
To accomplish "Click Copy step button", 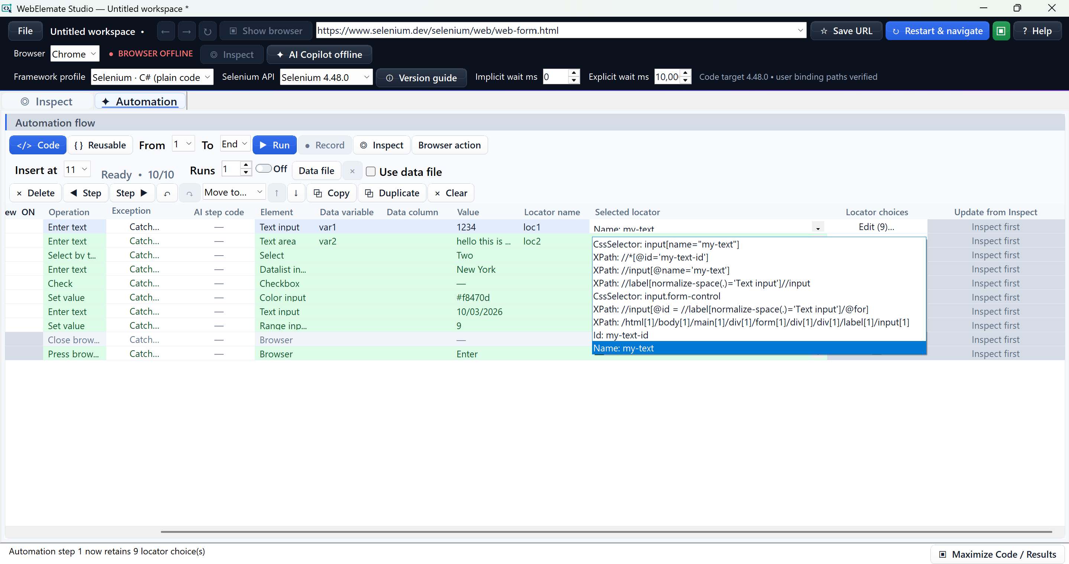I will [332, 193].
